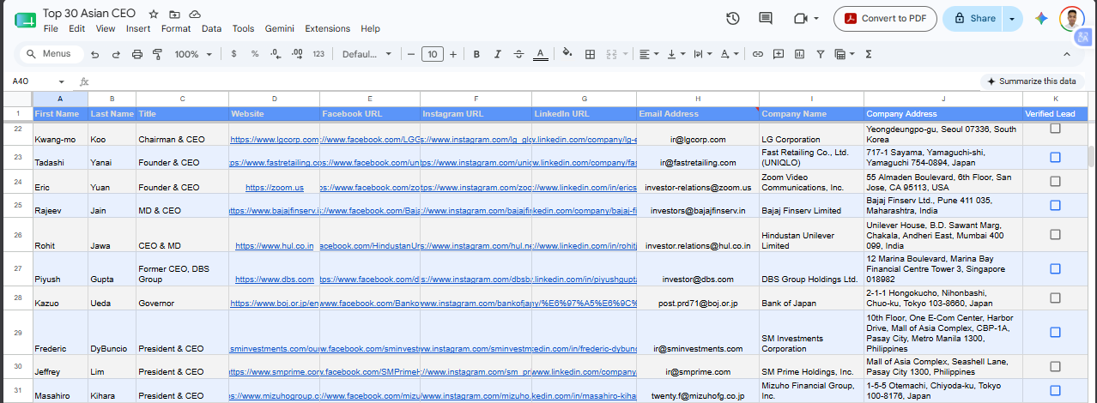Check Verified Lead for Eric Yuan
Screen dimensions: 1097x403
tap(1055, 181)
